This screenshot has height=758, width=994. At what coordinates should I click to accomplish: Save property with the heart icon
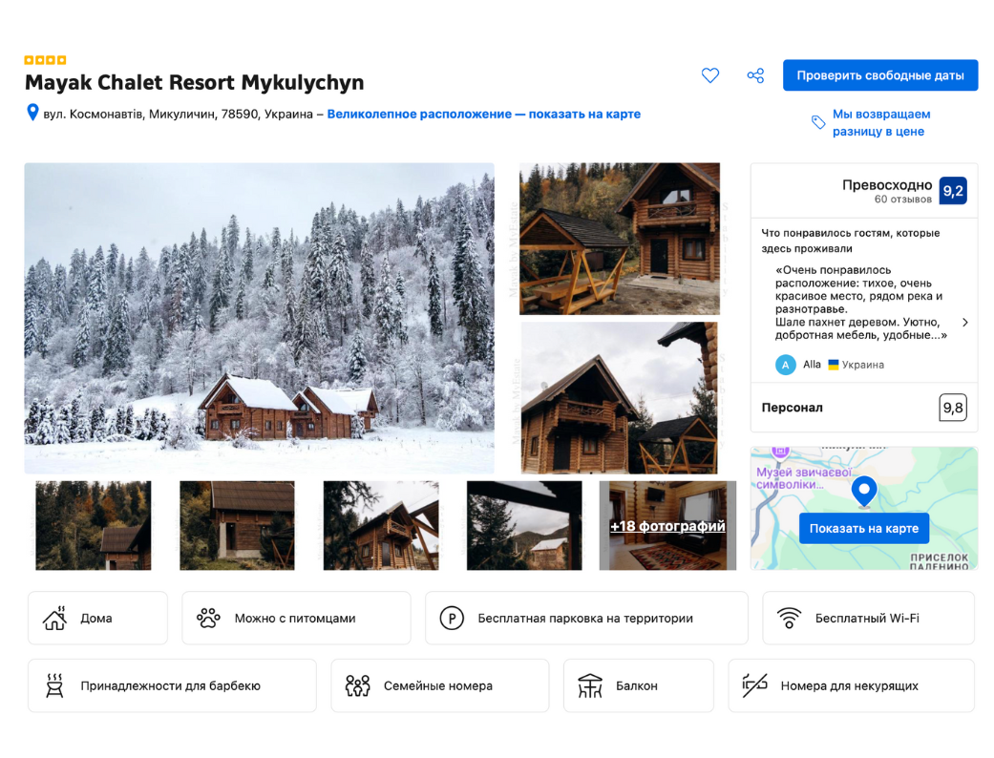tap(709, 75)
